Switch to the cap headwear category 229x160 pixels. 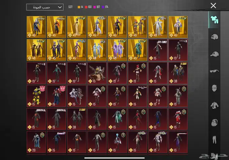(x=214, y=54)
